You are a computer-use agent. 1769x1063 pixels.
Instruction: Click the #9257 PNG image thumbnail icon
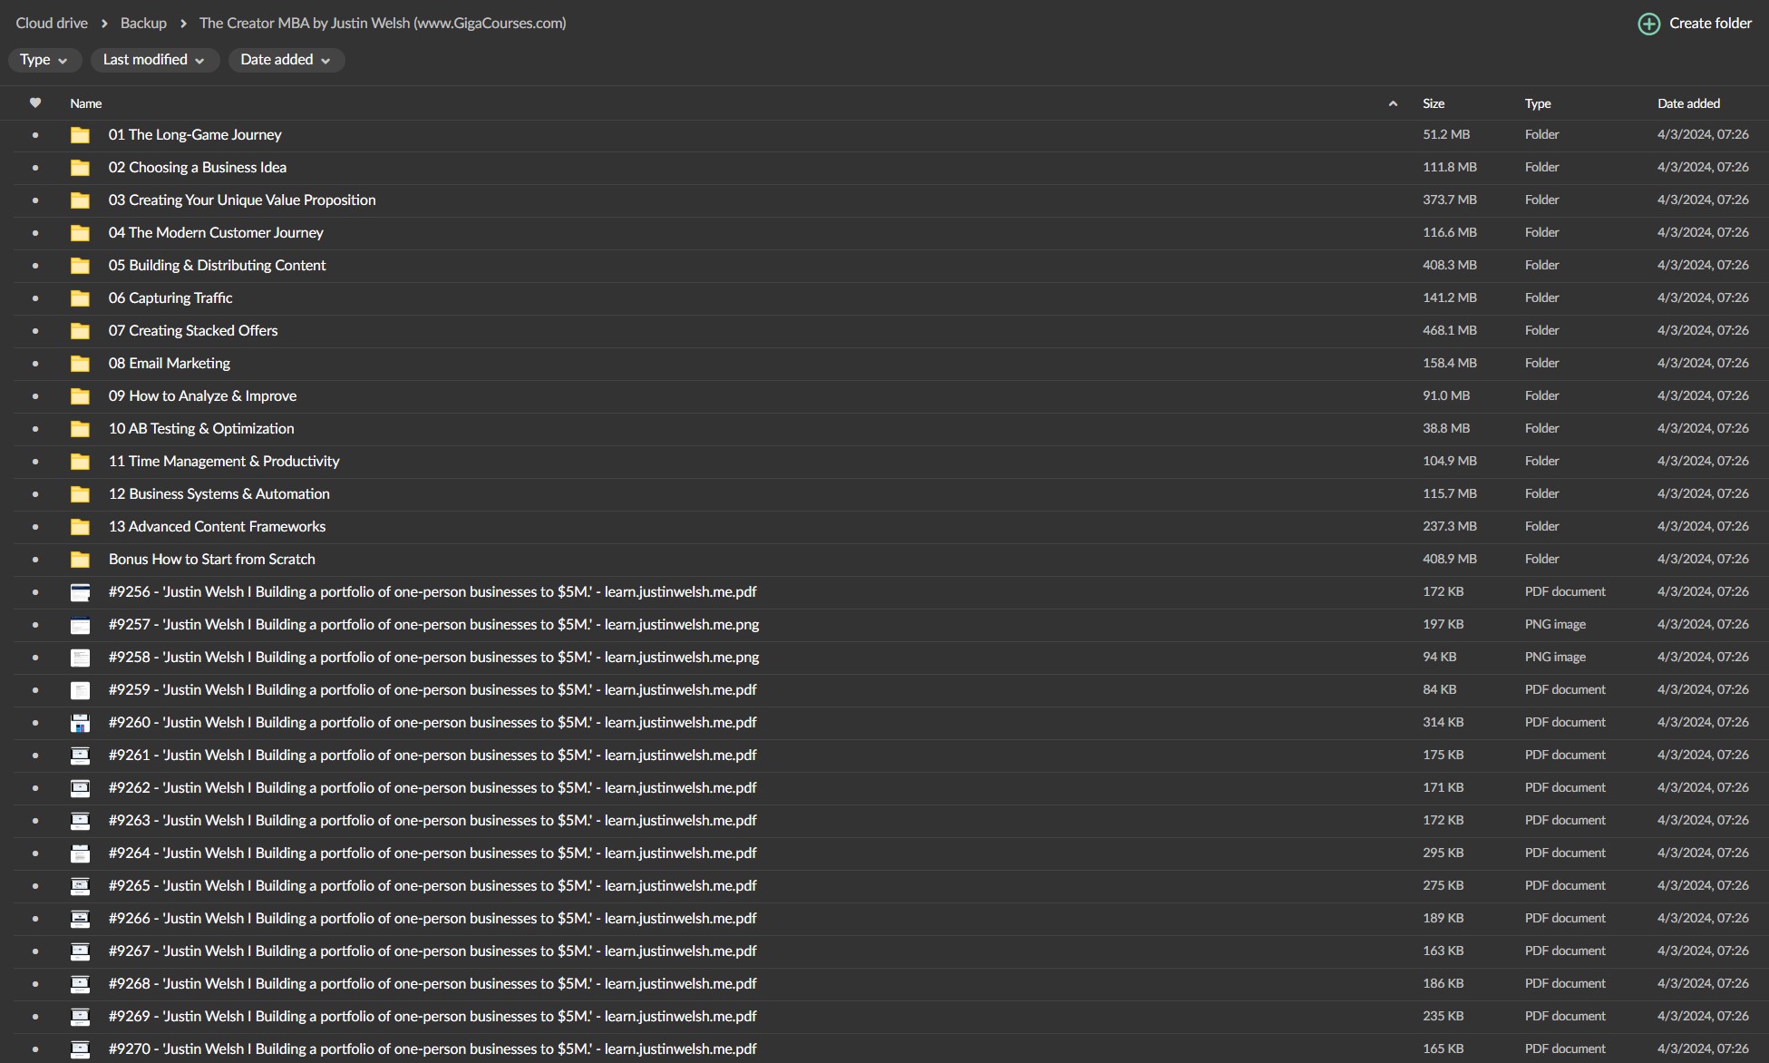(80, 625)
